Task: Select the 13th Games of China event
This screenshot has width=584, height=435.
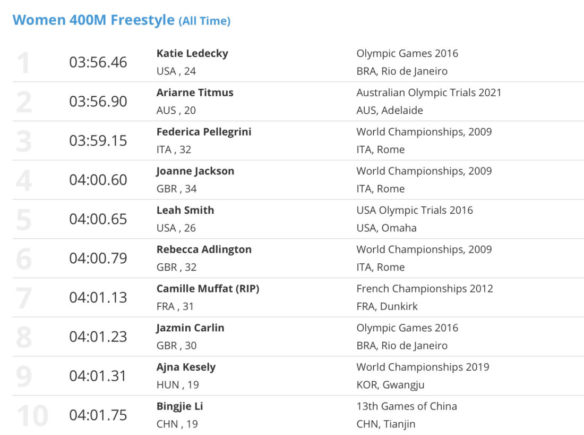Action: 407,406
